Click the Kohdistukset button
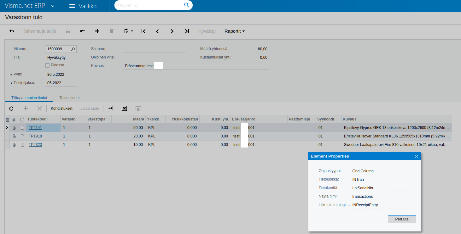This screenshot has width=461, height=234. pyautogui.click(x=61, y=108)
